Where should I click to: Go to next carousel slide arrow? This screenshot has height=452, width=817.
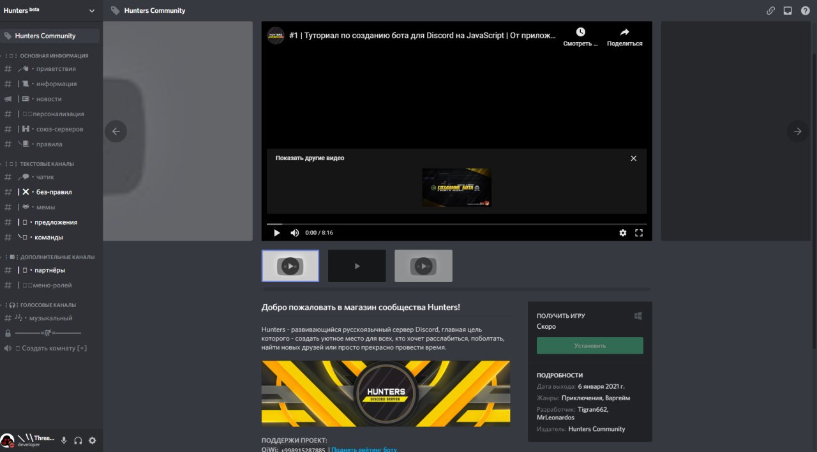click(x=798, y=132)
